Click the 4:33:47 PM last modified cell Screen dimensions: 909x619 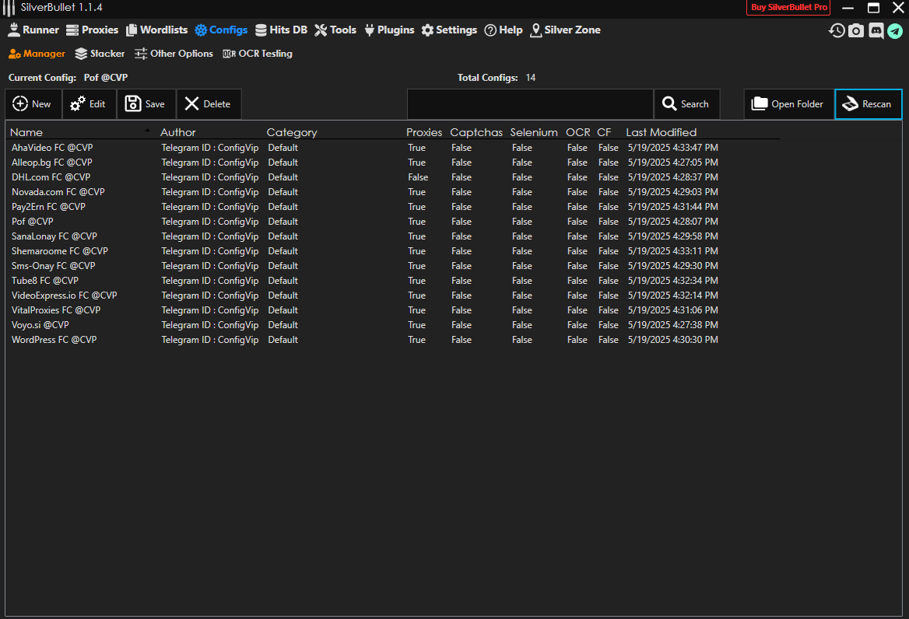pyautogui.click(x=672, y=148)
